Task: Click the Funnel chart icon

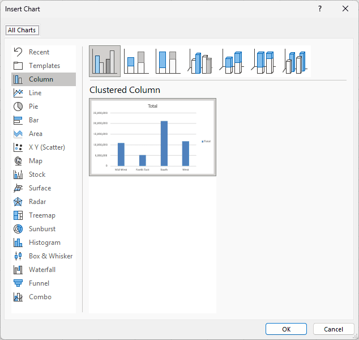Action: tap(18, 283)
